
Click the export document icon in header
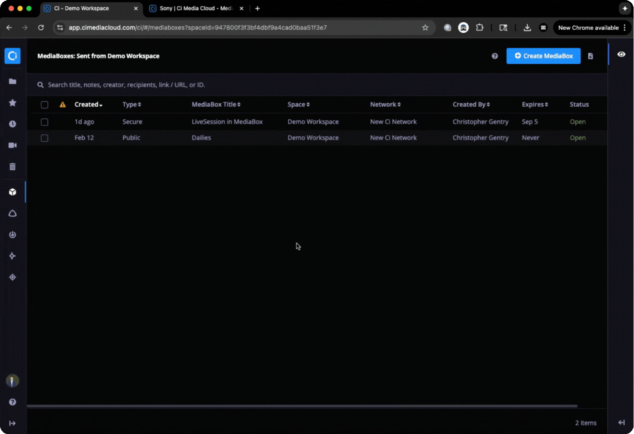tap(591, 56)
